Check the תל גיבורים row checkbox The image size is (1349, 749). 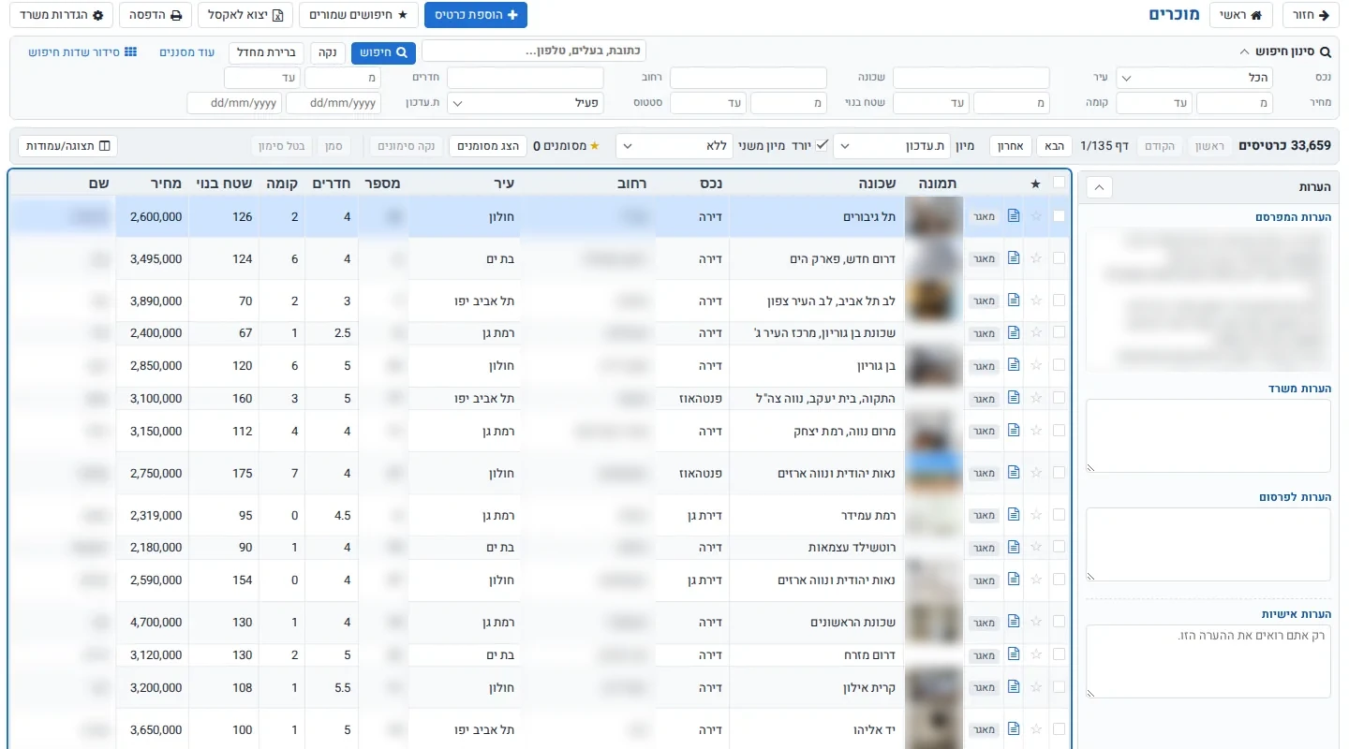(x=1059, y=216)
